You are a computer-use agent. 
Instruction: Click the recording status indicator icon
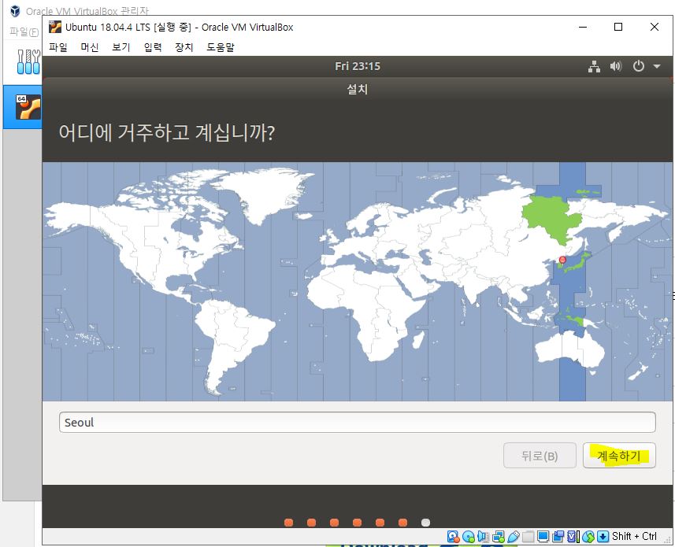558,536
